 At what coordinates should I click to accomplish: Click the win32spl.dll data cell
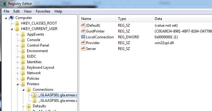(164, 43)
